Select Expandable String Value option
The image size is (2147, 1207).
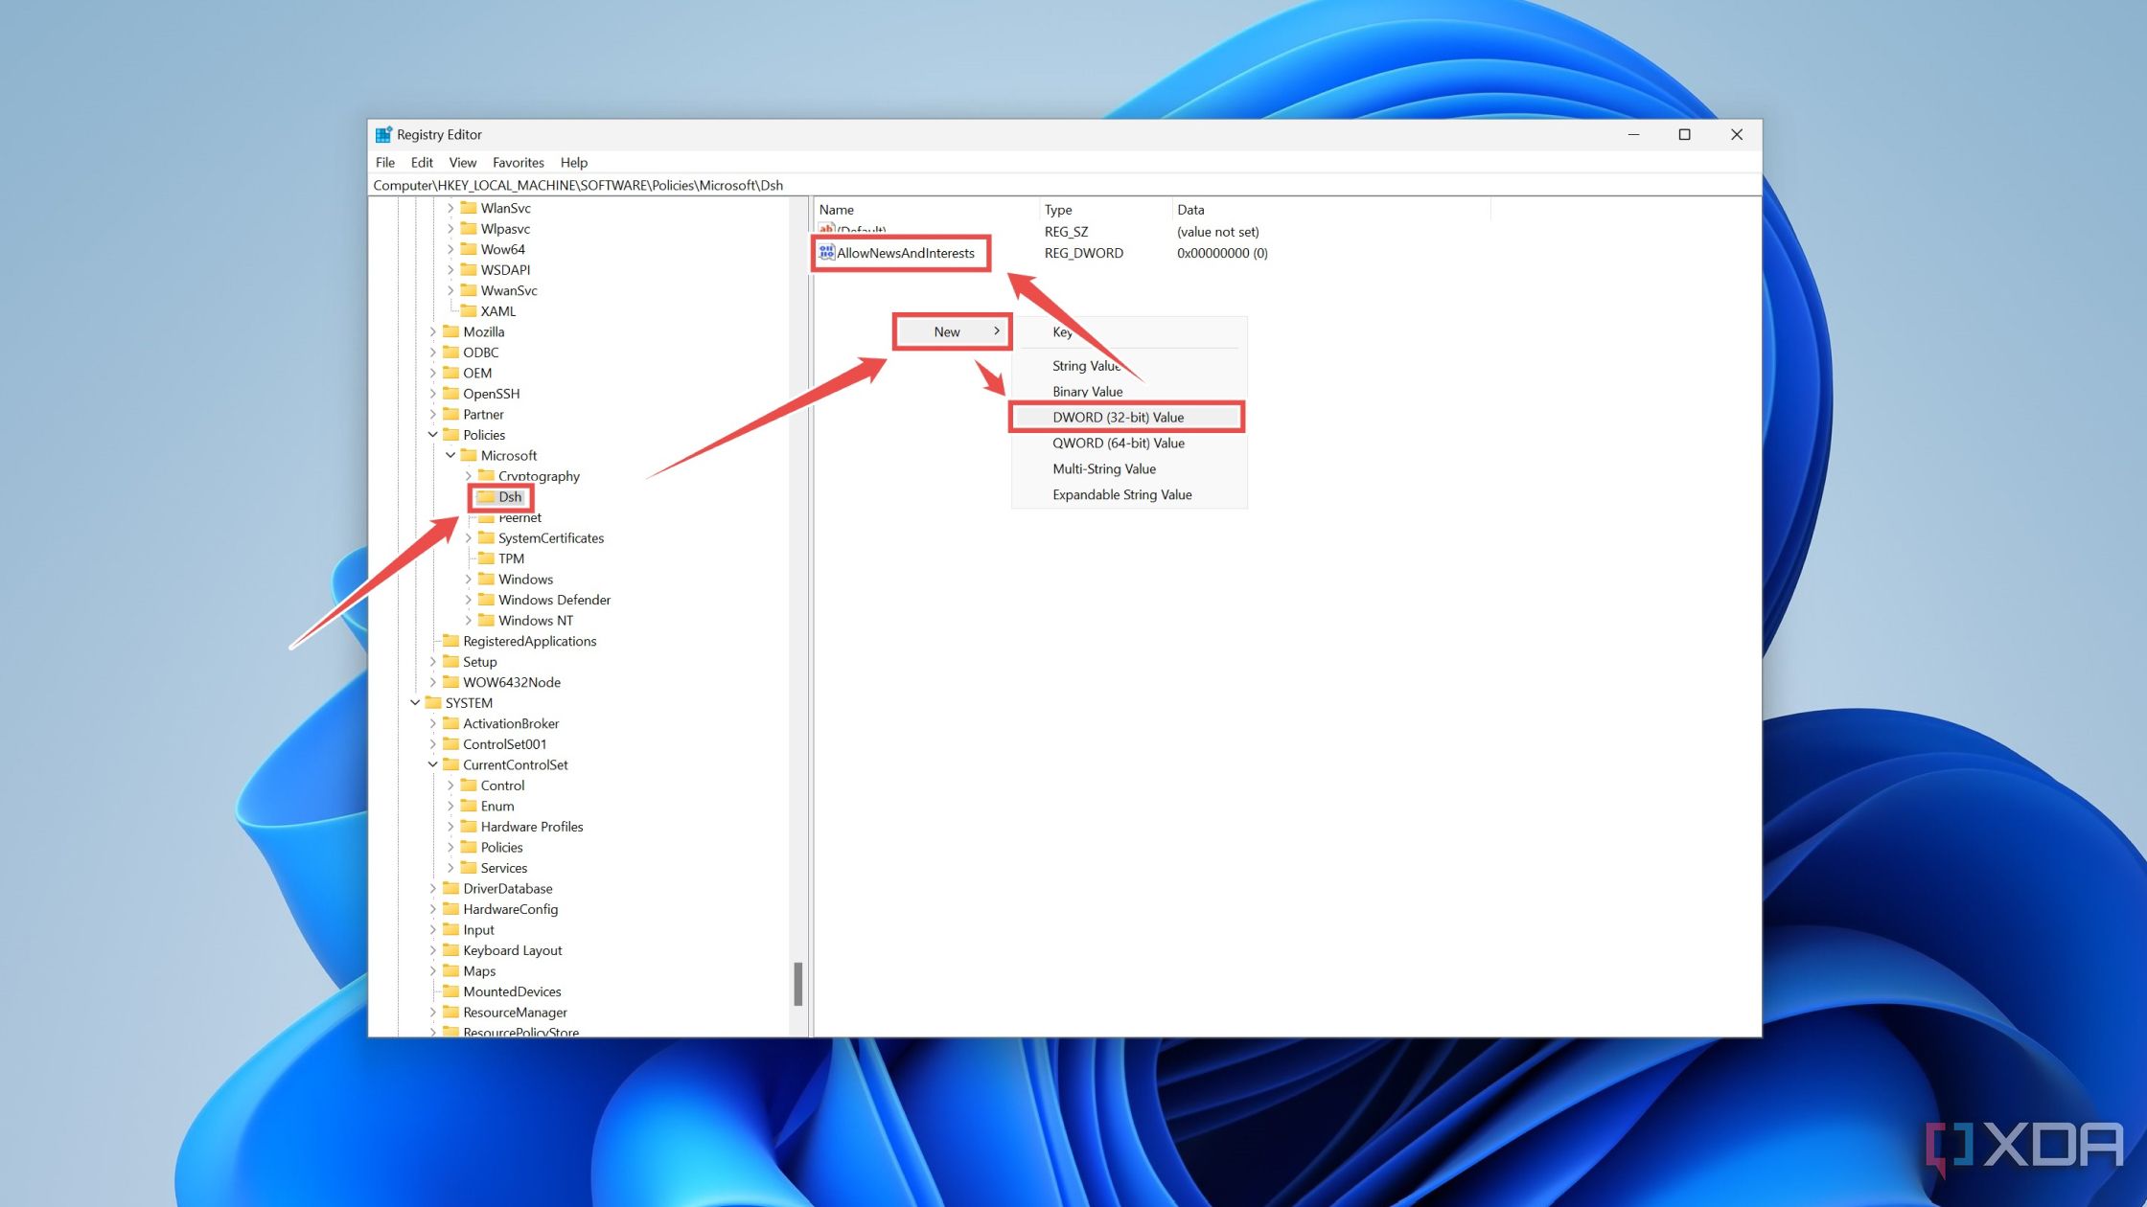point(1123,493)
